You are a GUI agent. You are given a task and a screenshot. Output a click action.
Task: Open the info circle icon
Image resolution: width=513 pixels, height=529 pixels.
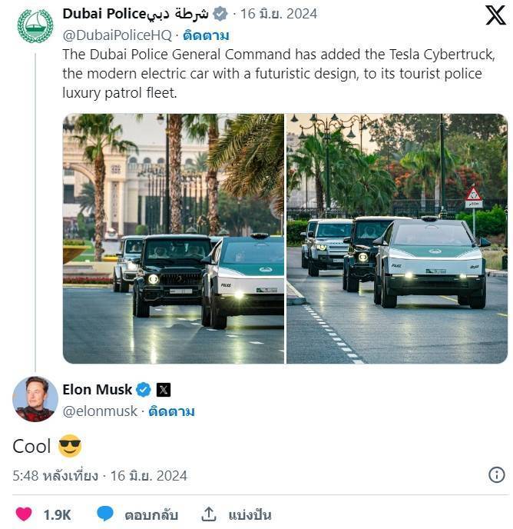coord(497,474)
